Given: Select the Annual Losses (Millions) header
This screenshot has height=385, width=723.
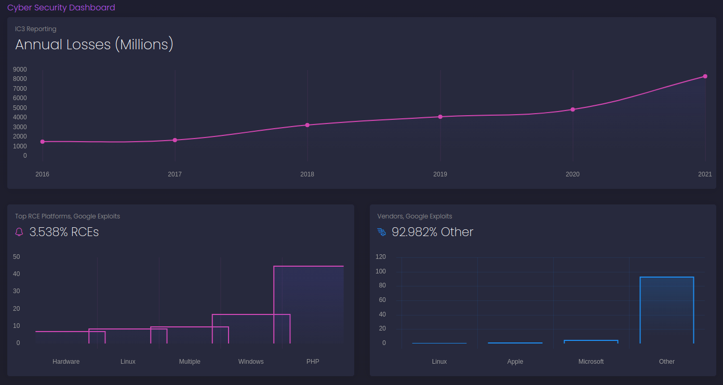Looking at the screenshot, I should [x=94, y=45].
